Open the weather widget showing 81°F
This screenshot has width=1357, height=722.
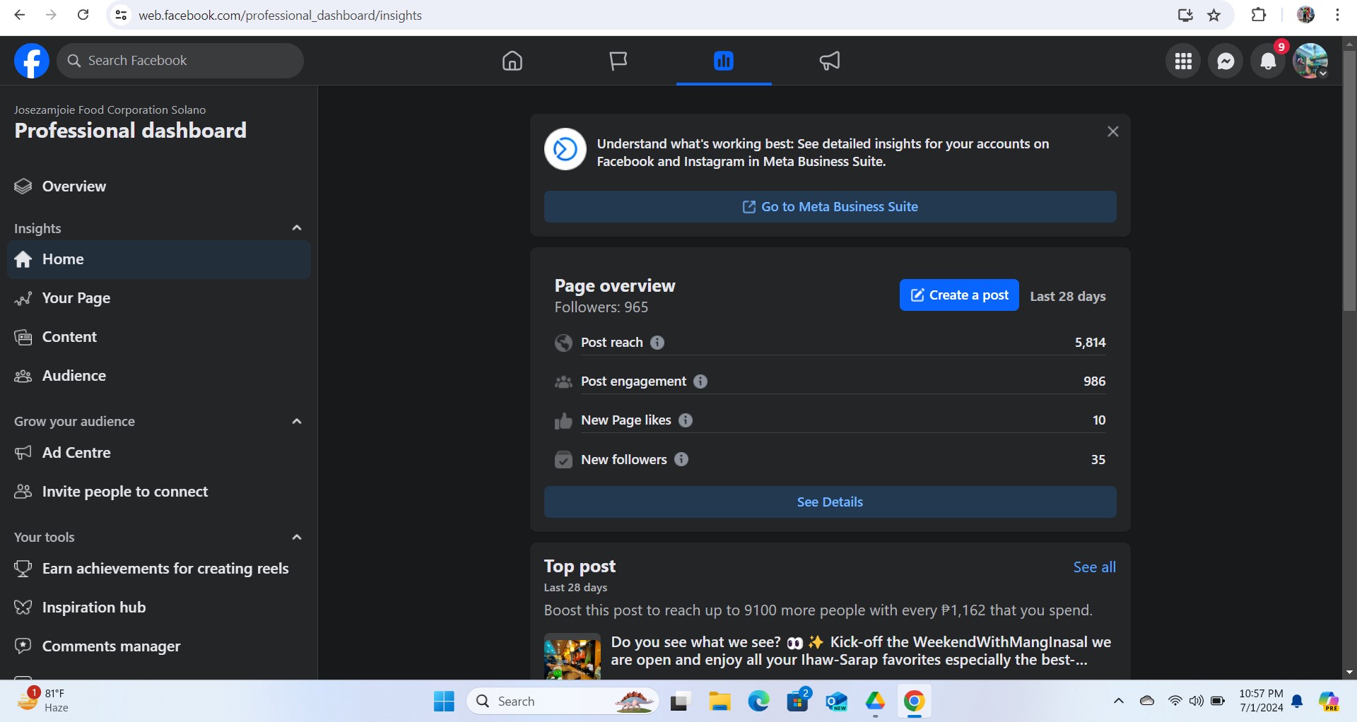coord(44,701)
